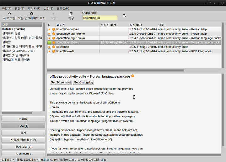Screen dimensions: 226x162
Task: Click status box of libreoffice row
Action: point(49,47)
